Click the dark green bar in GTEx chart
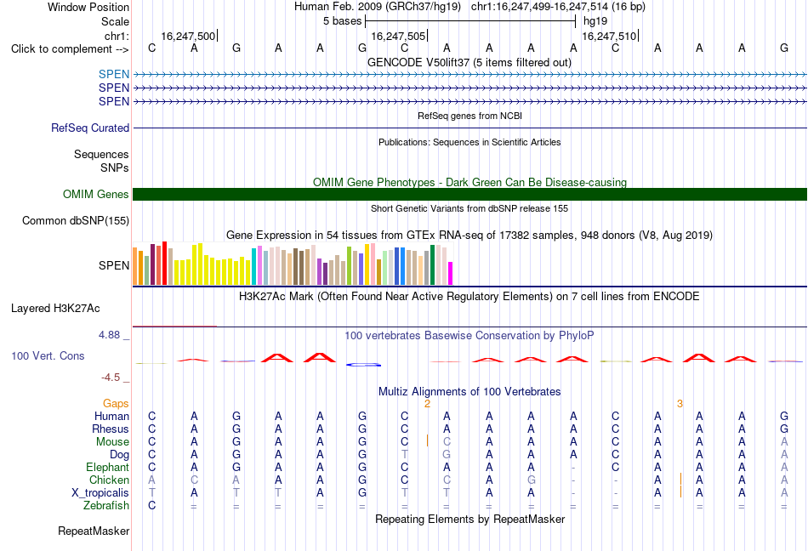Image resolution: width=808 pixels, height=551 pixels. 432,265
